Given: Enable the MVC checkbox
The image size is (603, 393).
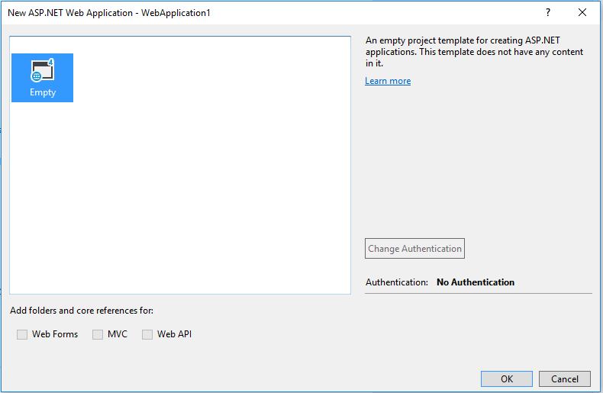Looking at the screenshot, I should (98, 334).
